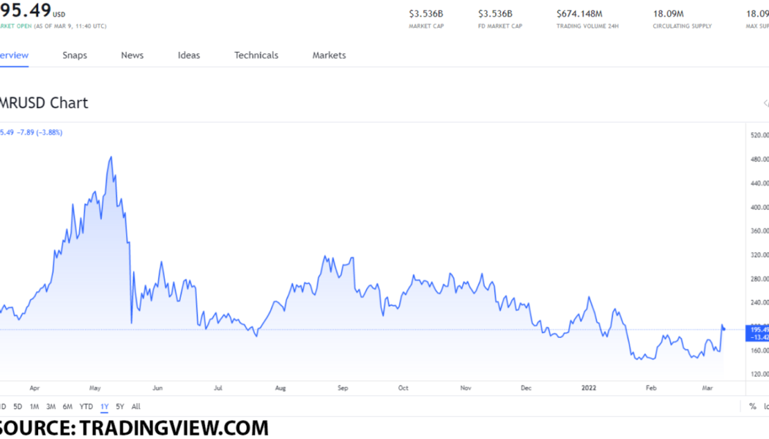Go to the News tab

point(133,55)
